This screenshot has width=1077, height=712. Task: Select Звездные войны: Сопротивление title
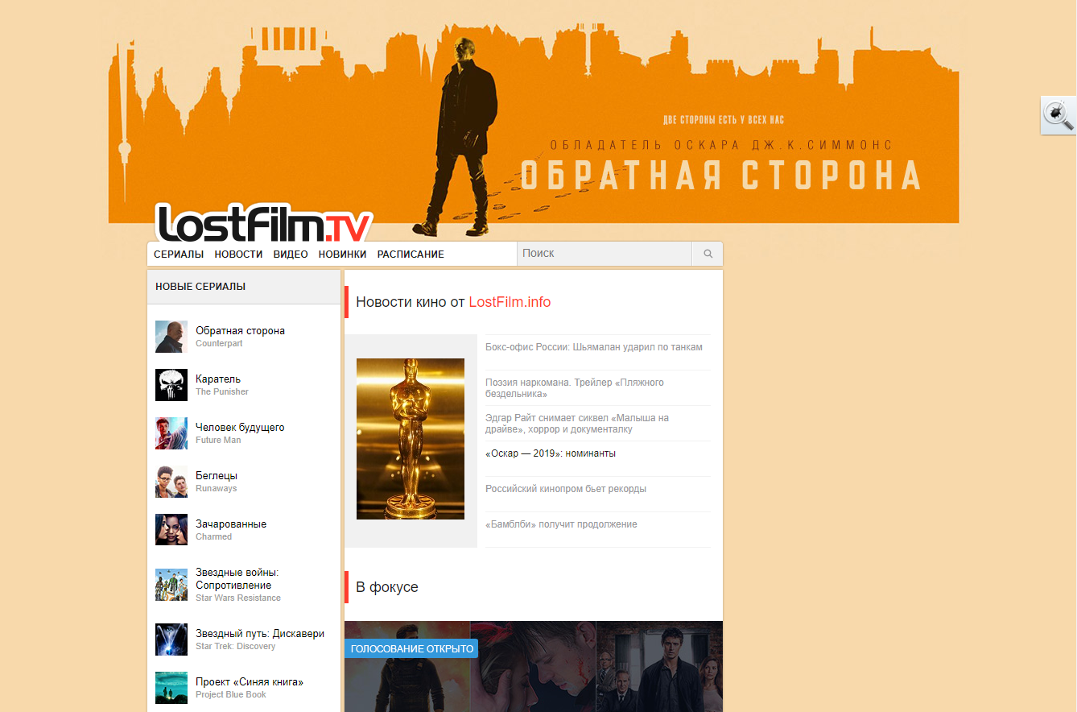[x=237, y=579]
